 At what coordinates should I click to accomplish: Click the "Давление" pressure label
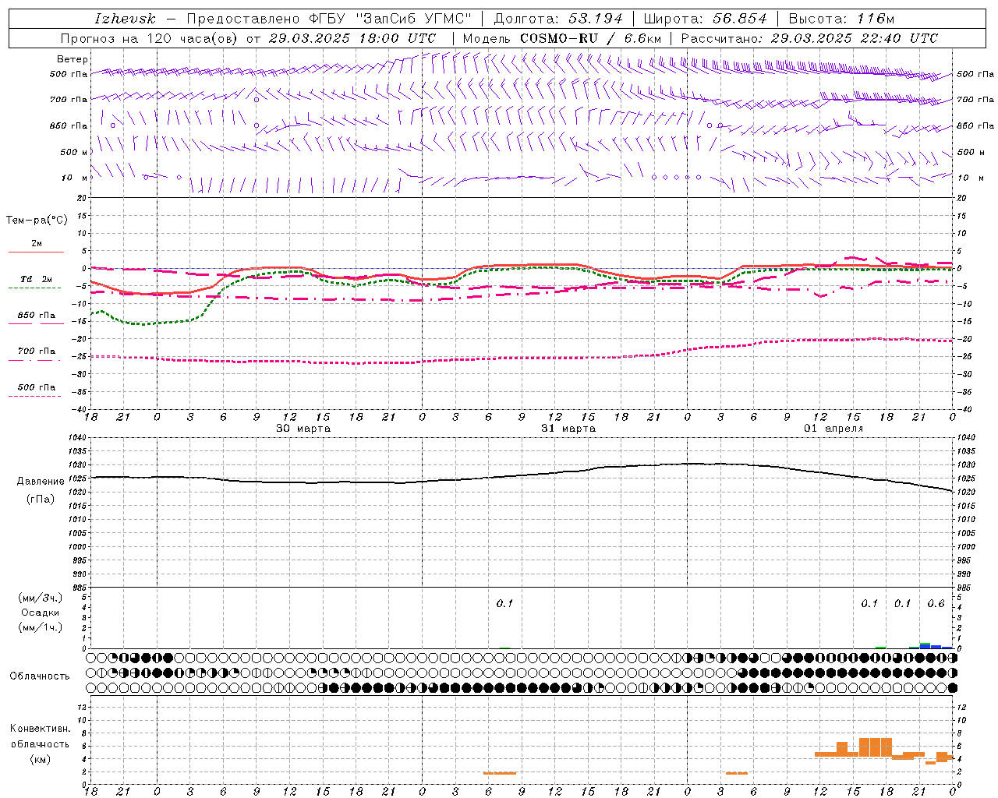[41, 482]
